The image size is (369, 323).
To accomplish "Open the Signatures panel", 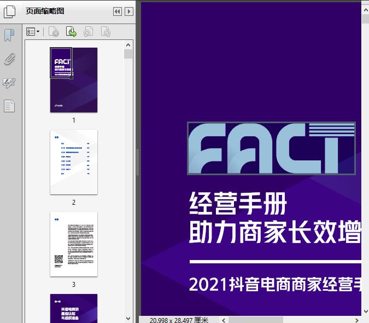I will pos(9,83).
